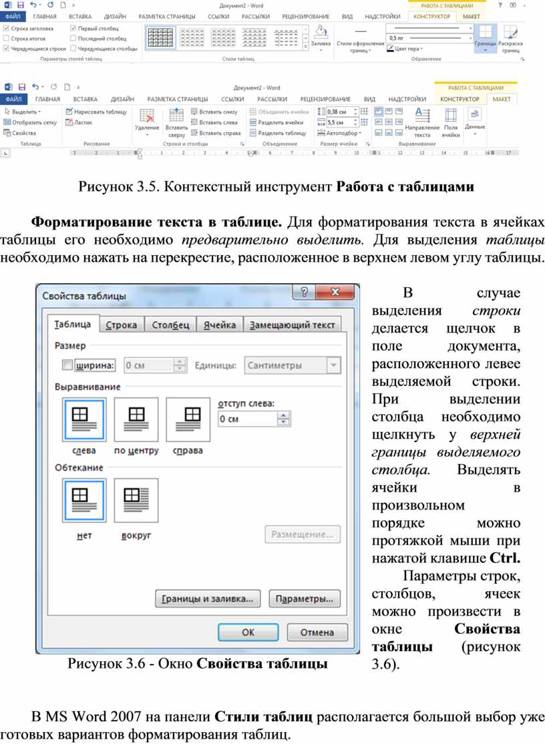Click Вставить справа icon
Screen dimensions: 545x744
click(194, 133)
